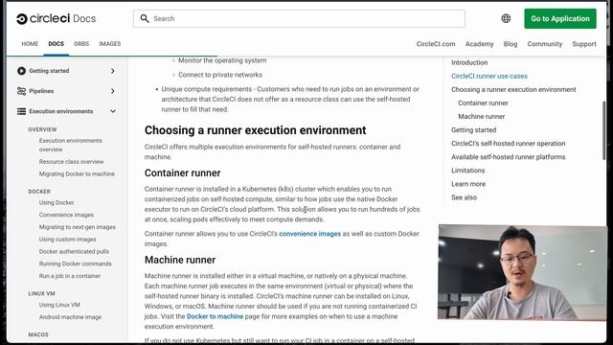Screen dimensions: 613x345
Task: Open the Convenience images sidebar page
Action: tap(66, 215)
